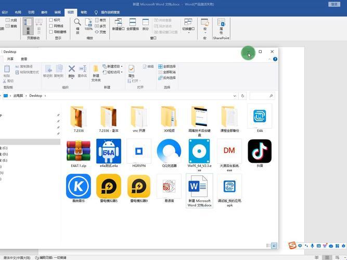Select 垂直 vertical page movement in Word

coord(28,27)
